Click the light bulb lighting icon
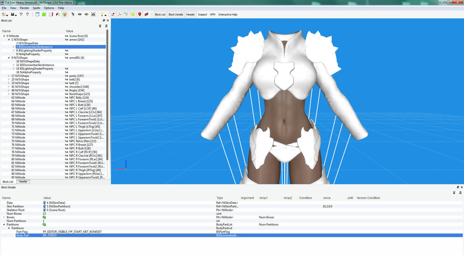The image size is (464, 255). (102, 15)
